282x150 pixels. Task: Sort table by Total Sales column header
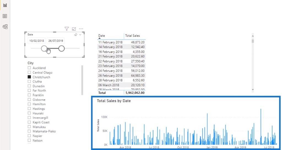coord(132,36)
